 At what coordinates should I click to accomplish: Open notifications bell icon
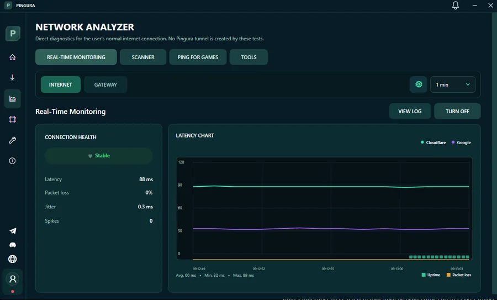pyautogui.click(x=456, y=6)
